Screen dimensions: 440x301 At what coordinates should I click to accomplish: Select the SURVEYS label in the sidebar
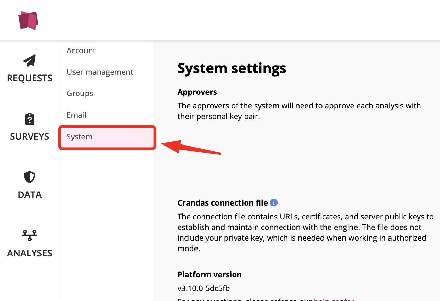point(30,137)
